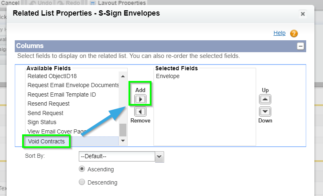Open the Help link
This screenshot has width=323, height=196.
tap(279, 33)
